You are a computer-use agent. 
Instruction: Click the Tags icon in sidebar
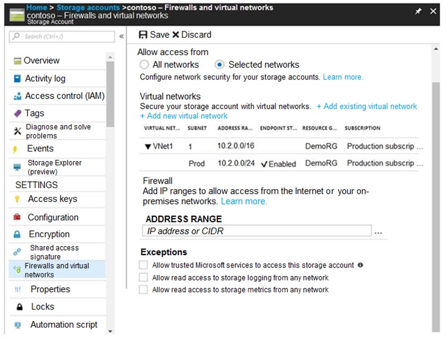tap(17, 113)
